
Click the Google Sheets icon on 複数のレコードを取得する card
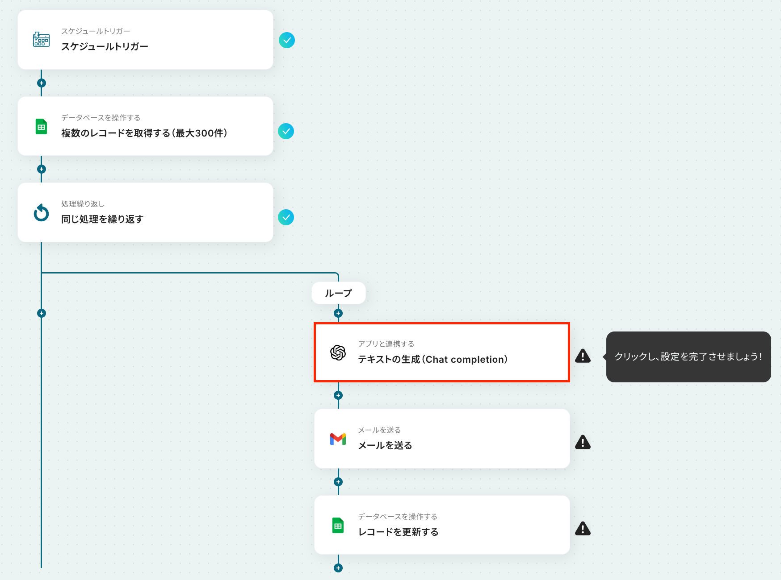(x=41, y=127)
